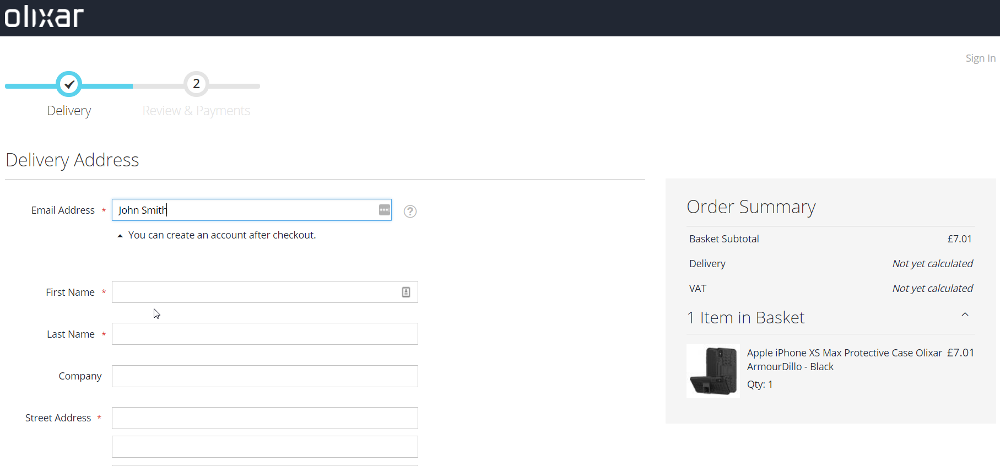The height and width of the screenshot is (466, 1000).
Task: Click the £7.01 item price in basket
Action: point(960,353)
